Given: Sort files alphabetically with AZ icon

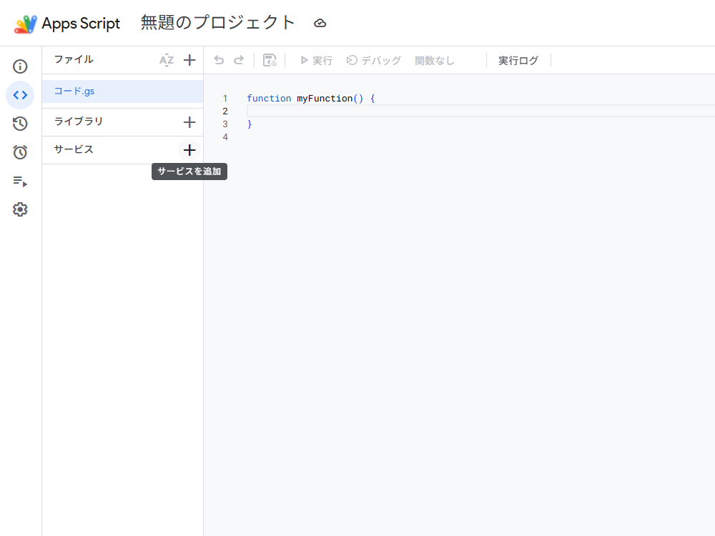Looking at the screenshot, I should [167, 60].
